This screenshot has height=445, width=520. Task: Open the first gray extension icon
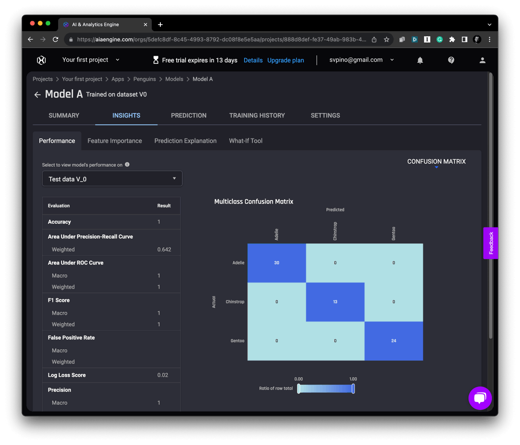coord(402,39)
